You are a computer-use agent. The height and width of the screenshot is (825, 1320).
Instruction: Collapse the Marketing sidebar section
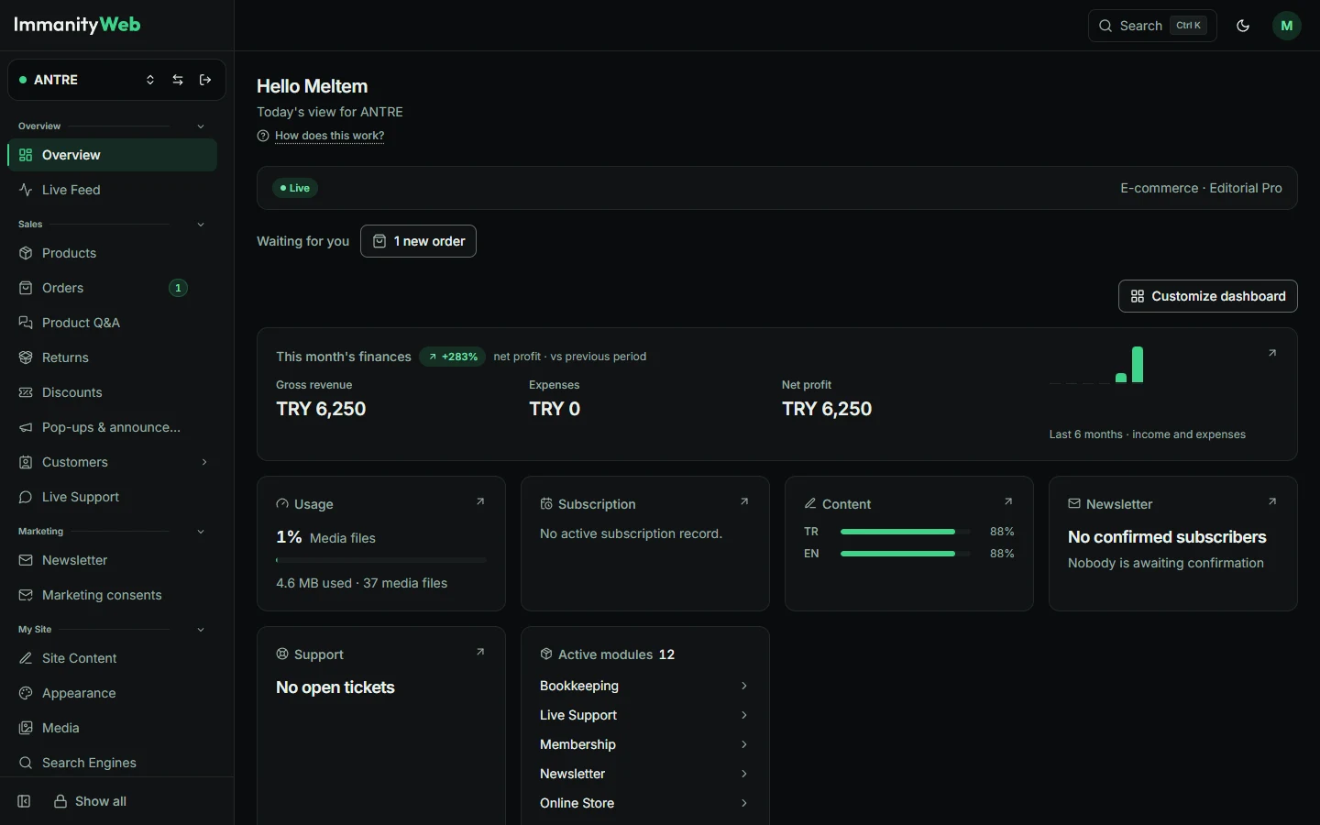click(x=201, y=532)
